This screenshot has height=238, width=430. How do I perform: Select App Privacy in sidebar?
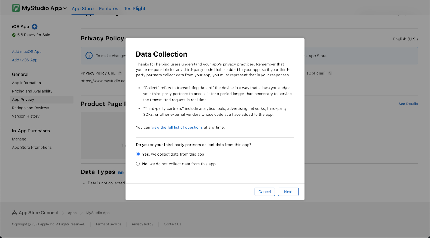pos(42,100)
